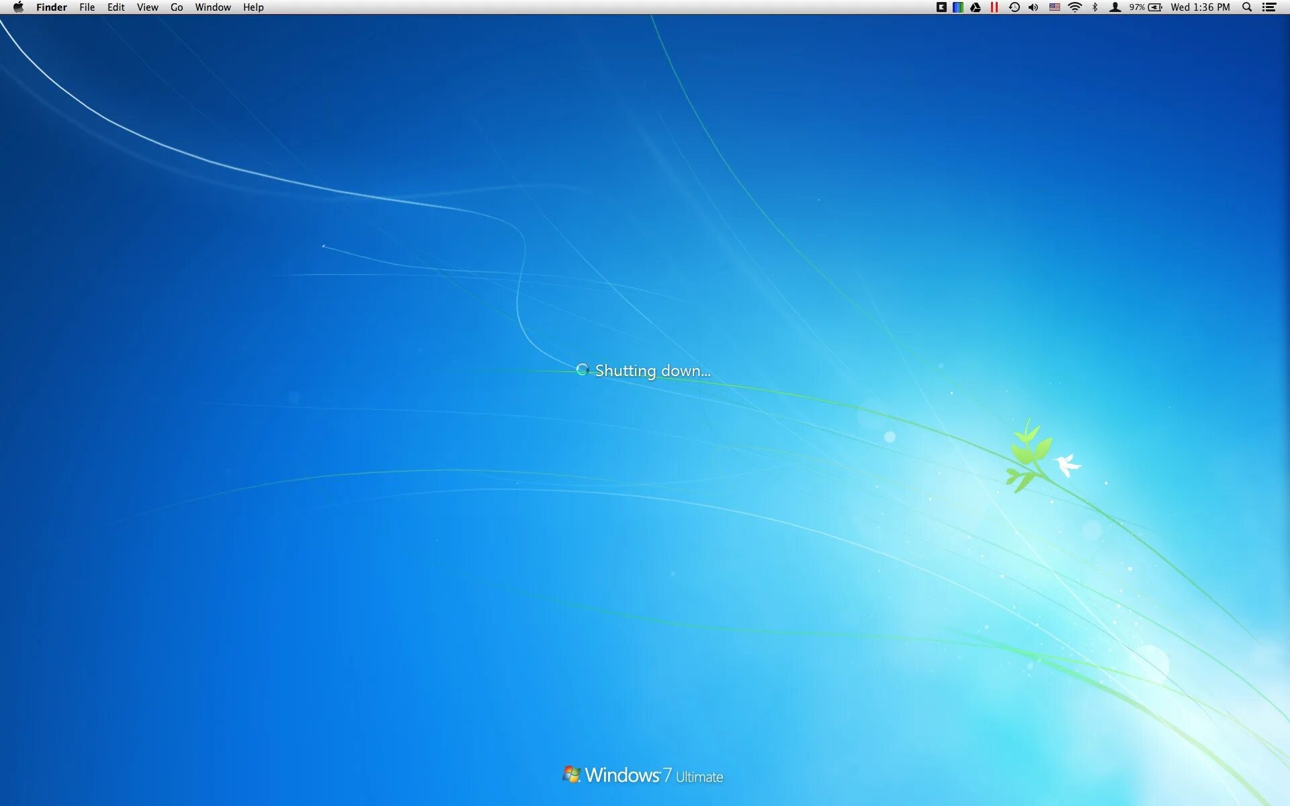Viewport: 1290px width, 806px height.
Task: Click the Wed 1:36 PM clock
Action: tap(1200, 7)
